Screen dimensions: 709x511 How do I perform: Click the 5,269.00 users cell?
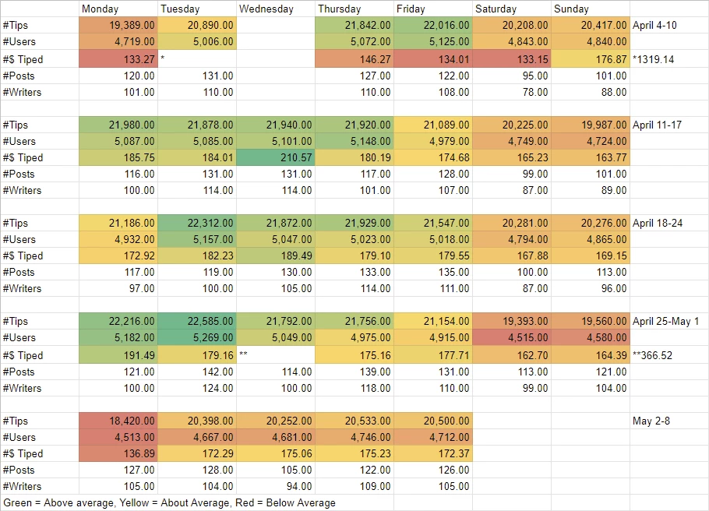pyautogui.click(x=196, y=337)
